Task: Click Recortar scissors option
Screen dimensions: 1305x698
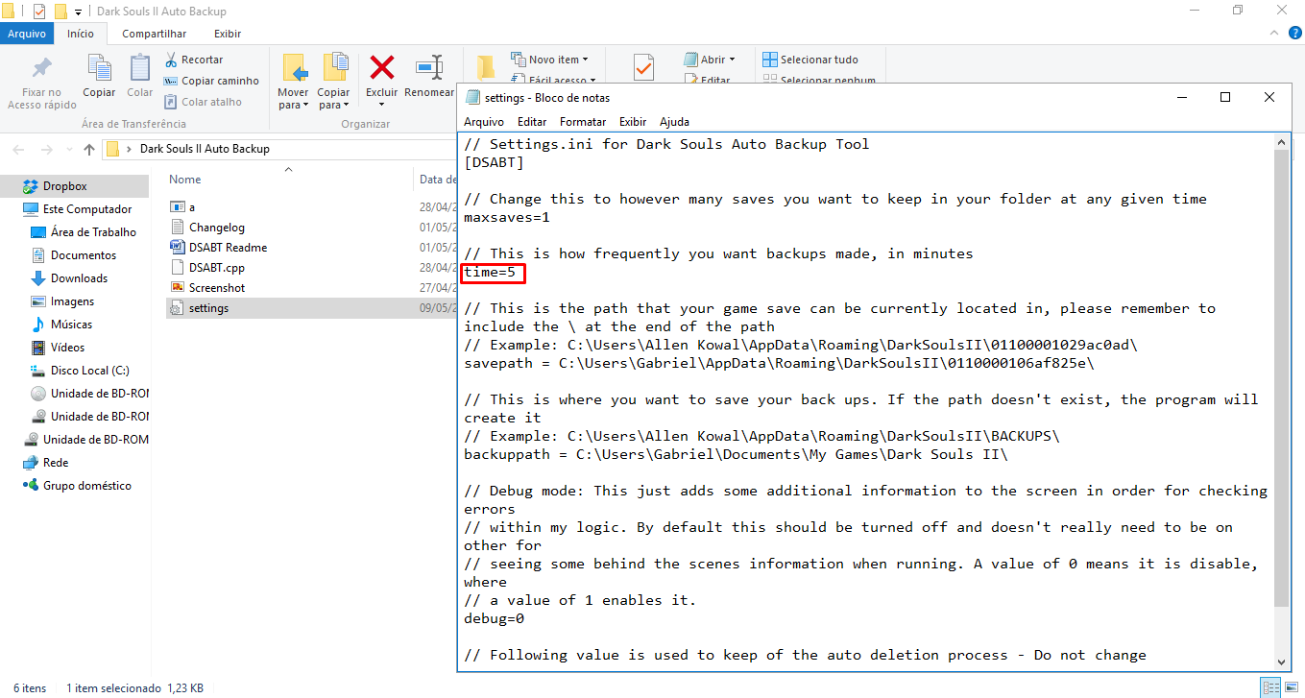Action: (x=195, y=60)
